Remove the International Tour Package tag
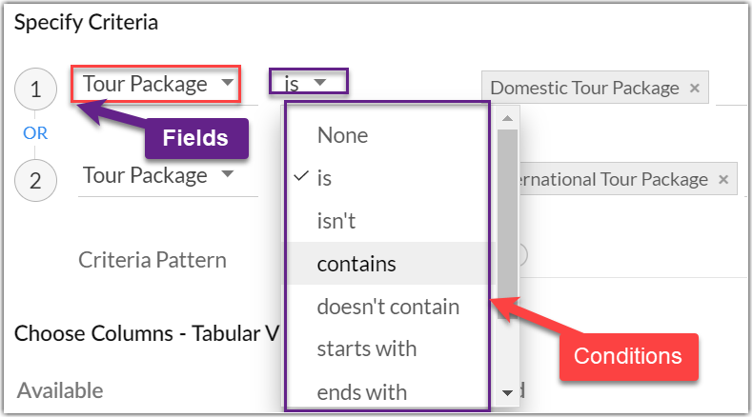Screen dimensions: 753x418 (x=723, y=179)
